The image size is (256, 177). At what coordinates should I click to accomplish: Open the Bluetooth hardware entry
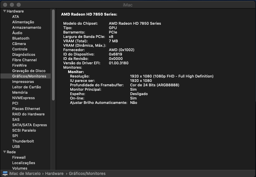click(x=21, y=38)
